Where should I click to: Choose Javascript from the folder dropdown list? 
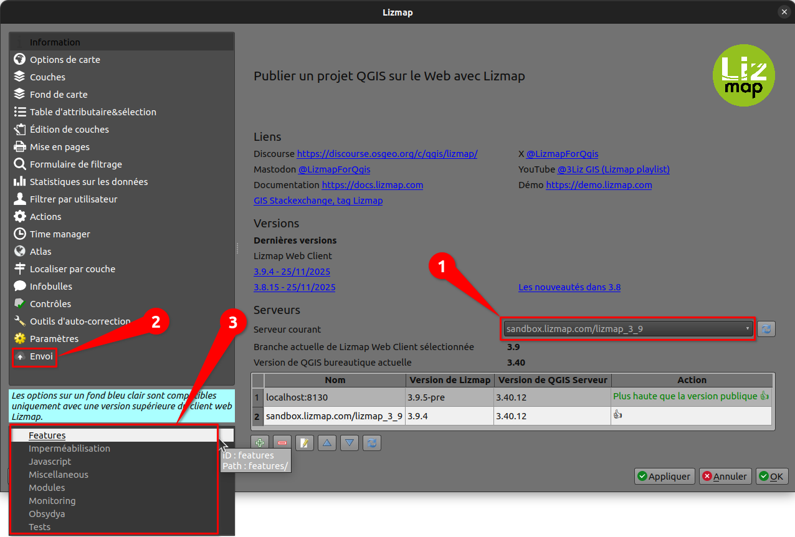coord(50,462)
